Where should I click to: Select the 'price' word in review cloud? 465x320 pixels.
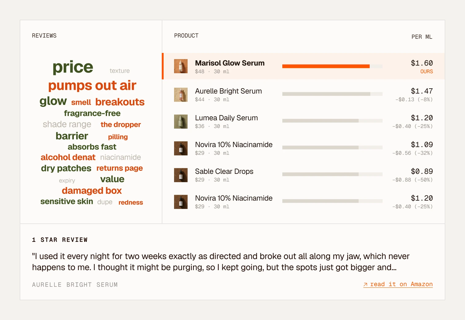tap(73, 67)
